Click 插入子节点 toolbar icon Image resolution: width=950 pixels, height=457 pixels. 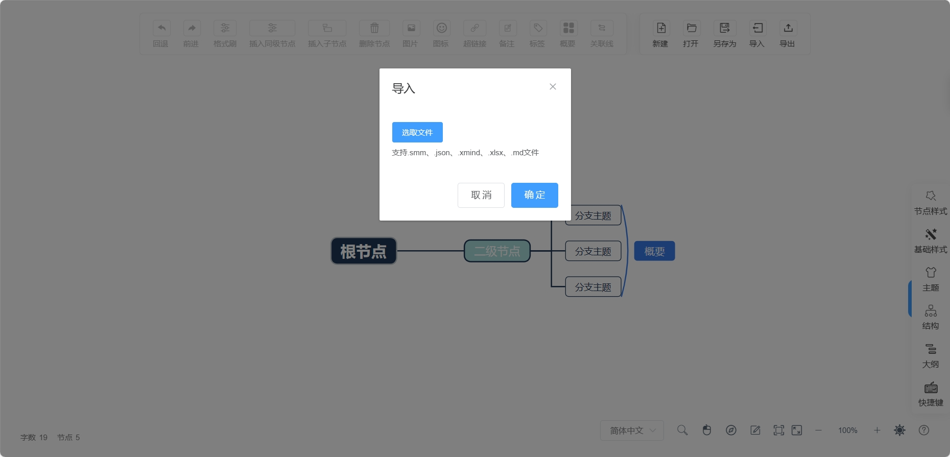point(327,28)
